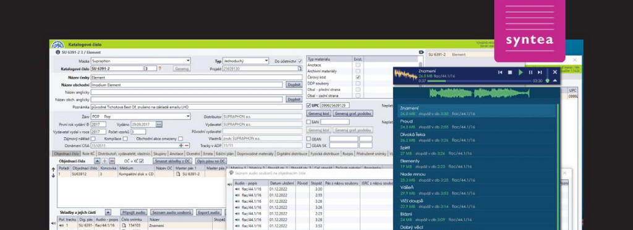
Task: Delete Objednací čísla row with minus
Action: click(112, 161)
